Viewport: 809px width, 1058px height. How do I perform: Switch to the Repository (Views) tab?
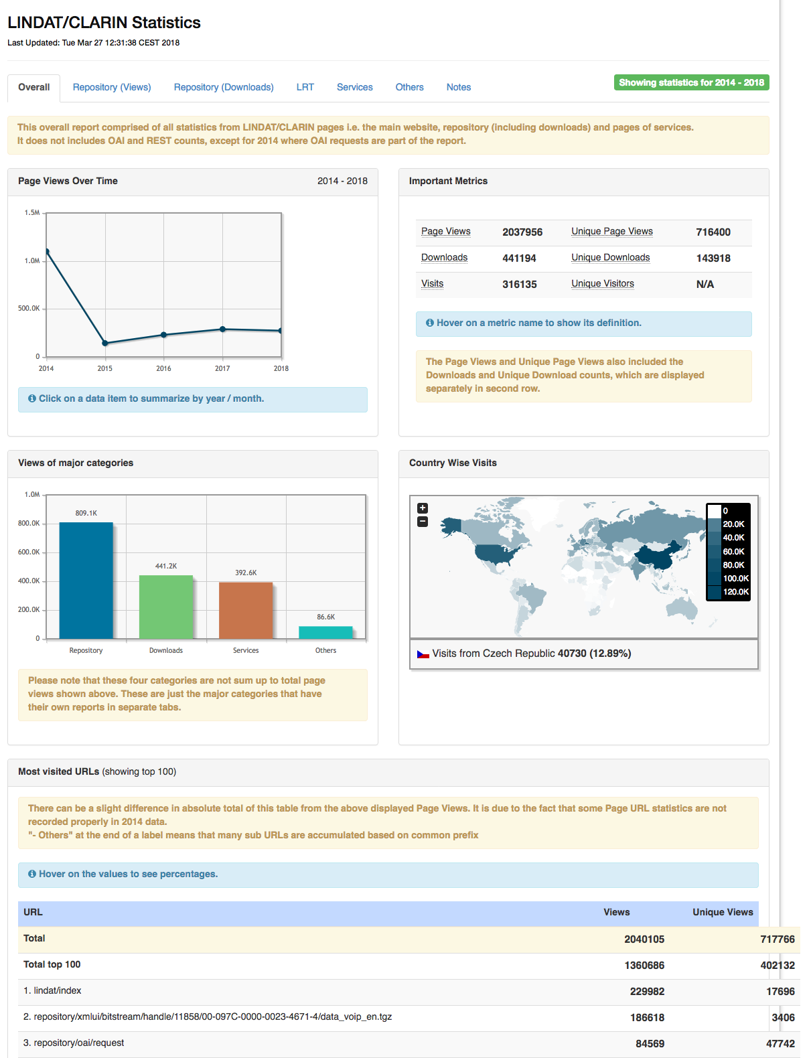(112, 88)
